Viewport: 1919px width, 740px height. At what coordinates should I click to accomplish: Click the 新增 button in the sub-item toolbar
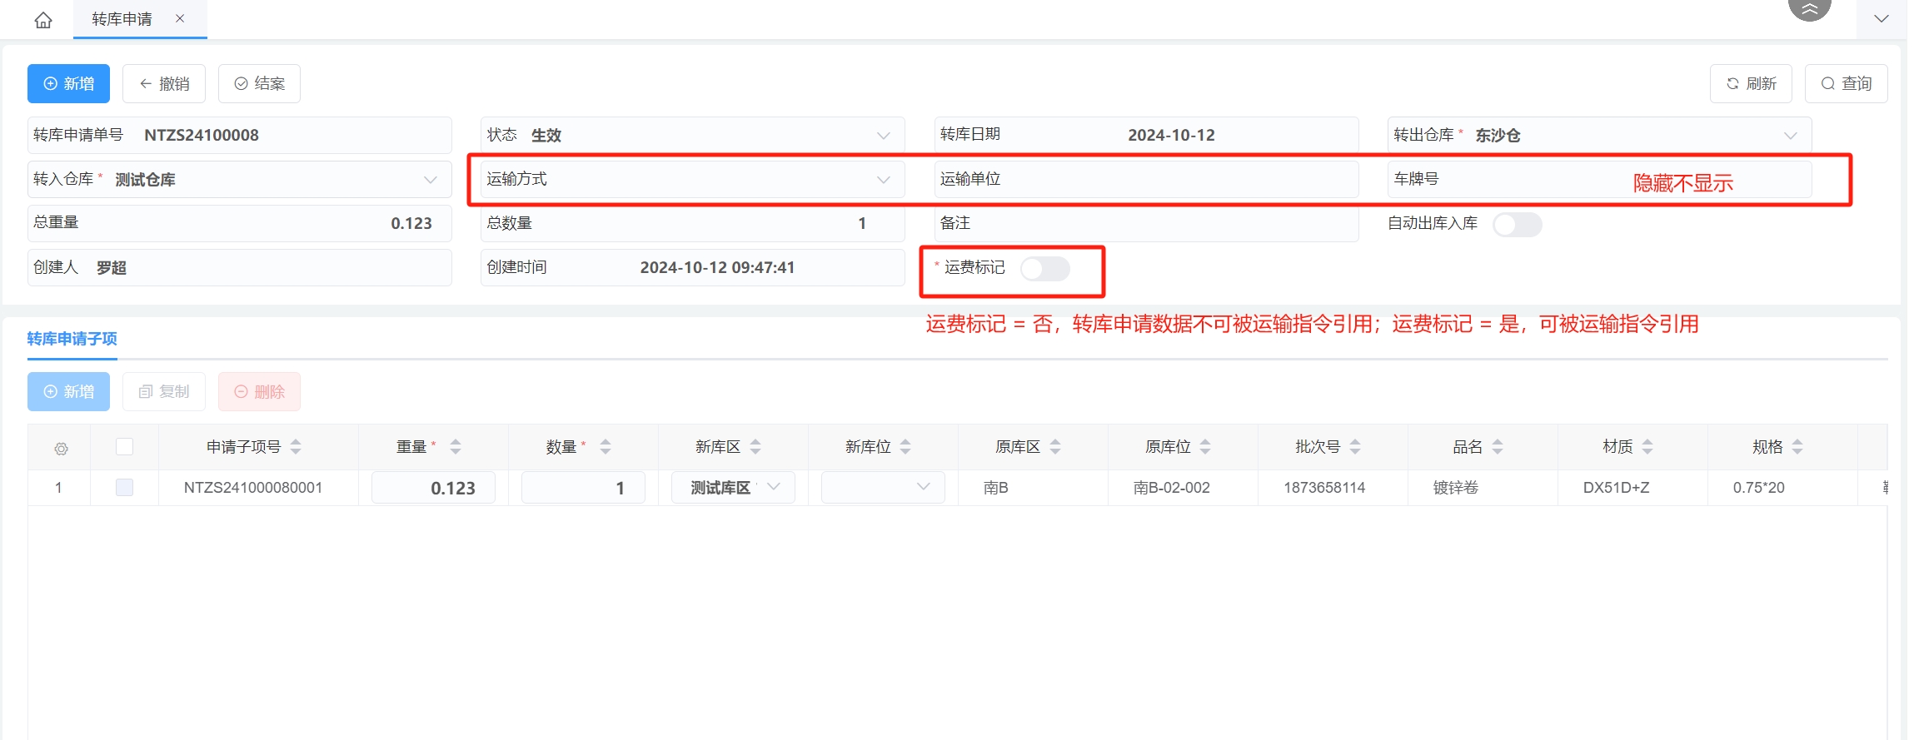[x=68, y=391]
